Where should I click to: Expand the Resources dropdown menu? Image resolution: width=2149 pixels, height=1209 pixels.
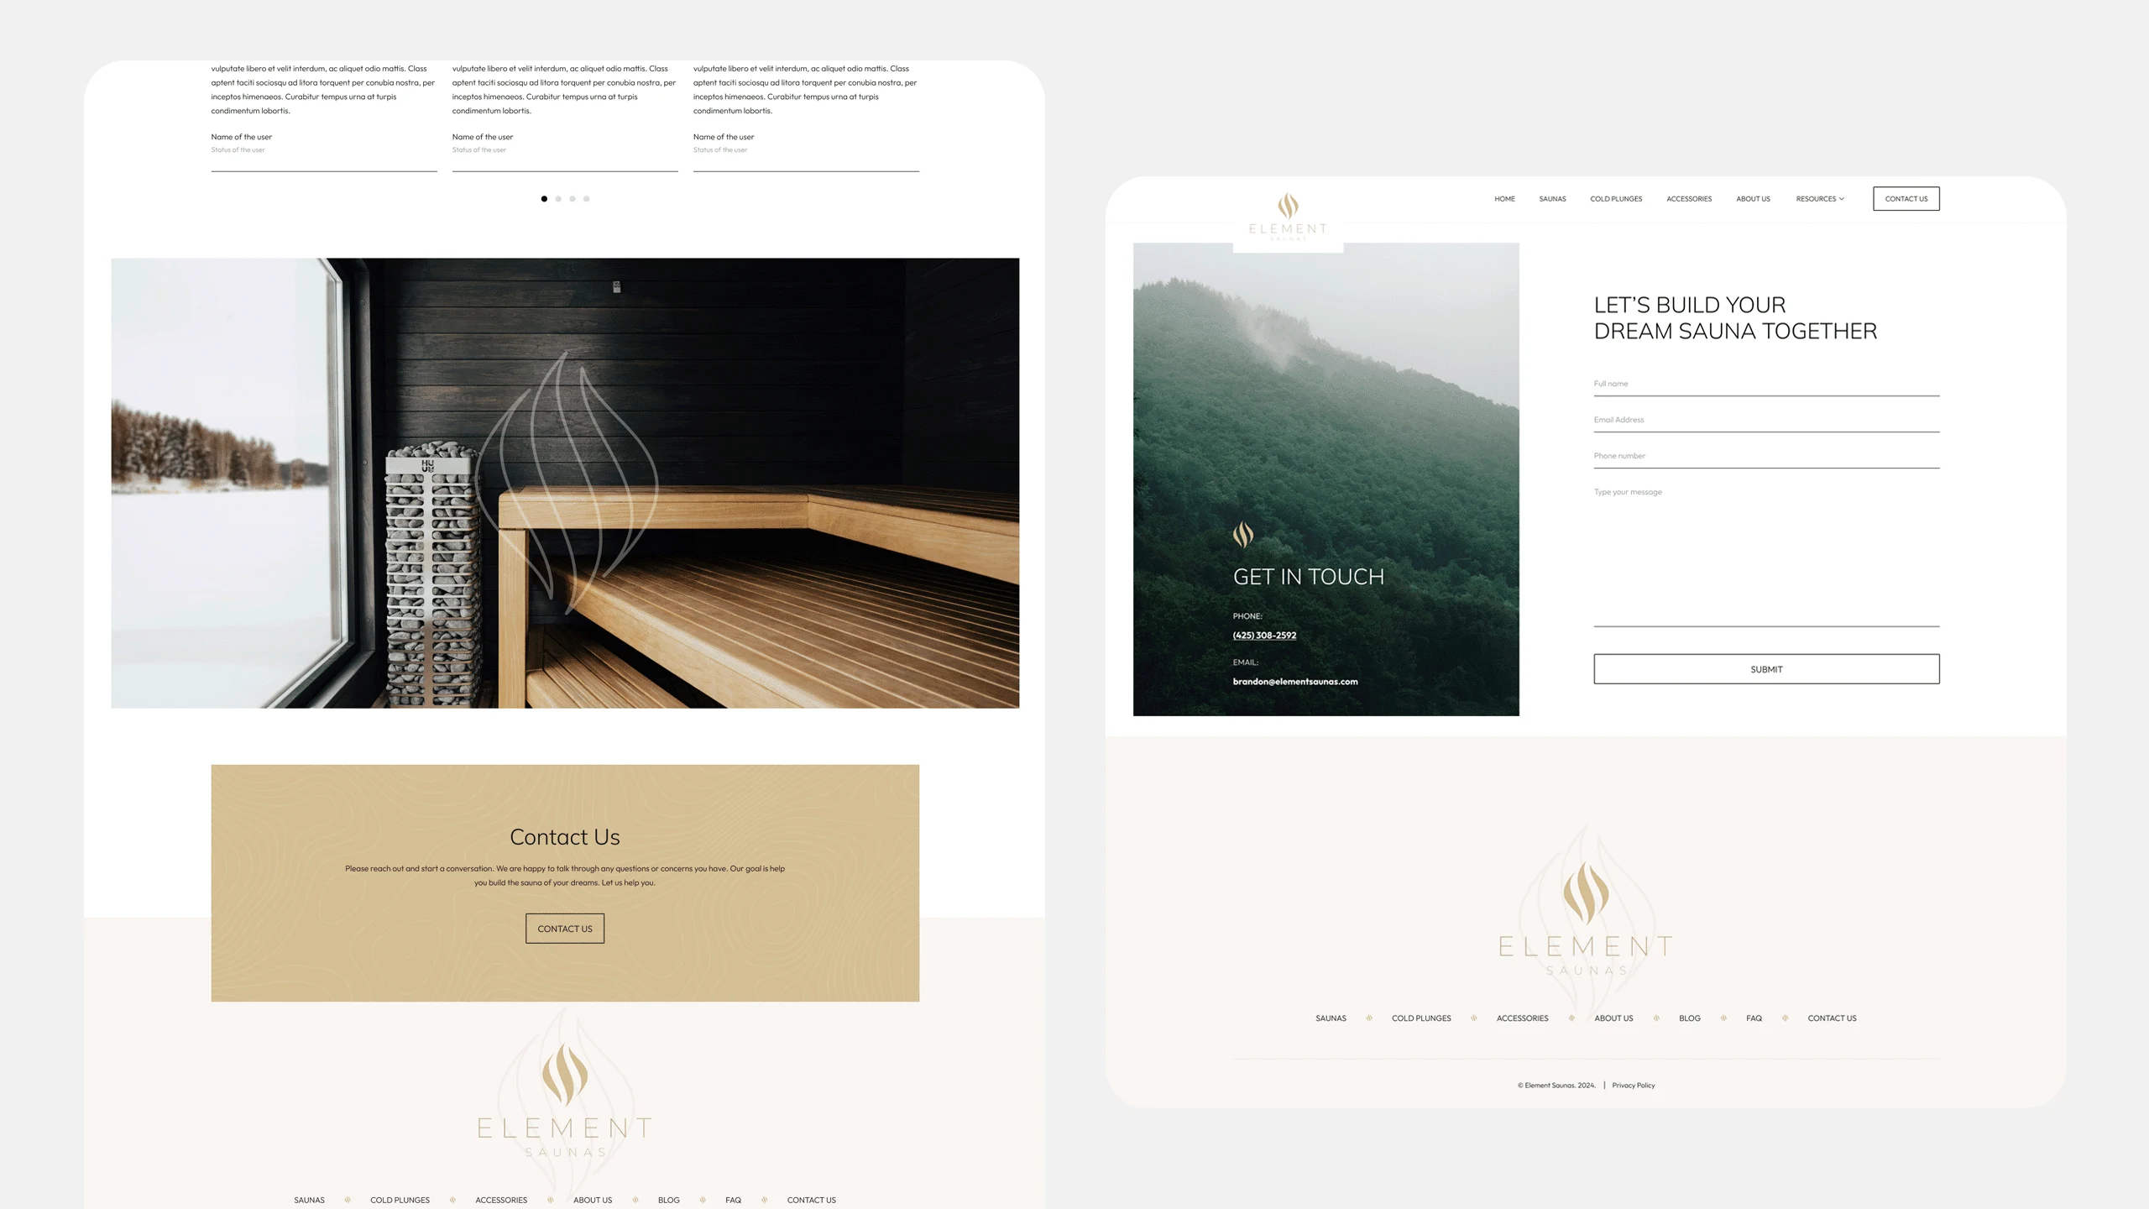(x=1818, y=198)
